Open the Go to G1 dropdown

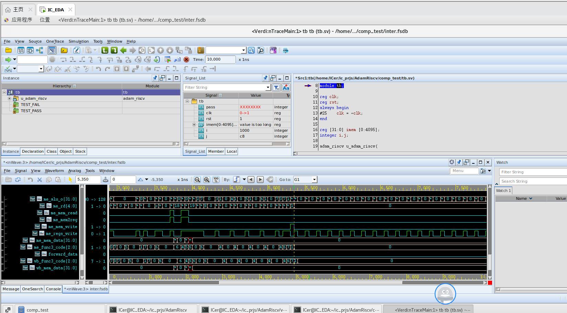tap(314, 180)
